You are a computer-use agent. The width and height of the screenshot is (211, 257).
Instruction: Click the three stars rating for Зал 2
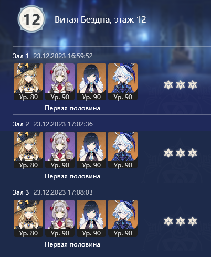tap(181, 153)
